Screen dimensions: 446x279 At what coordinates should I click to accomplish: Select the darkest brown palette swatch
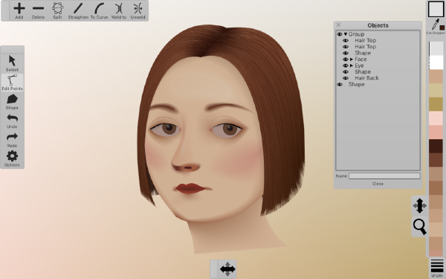point(436,146)
